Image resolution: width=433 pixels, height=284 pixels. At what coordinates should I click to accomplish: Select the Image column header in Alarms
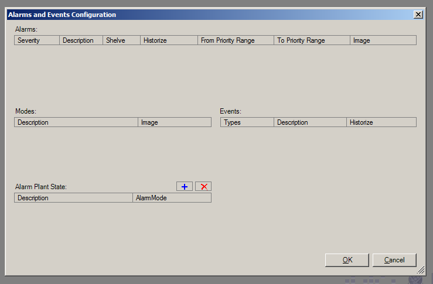tap(383, 40)
